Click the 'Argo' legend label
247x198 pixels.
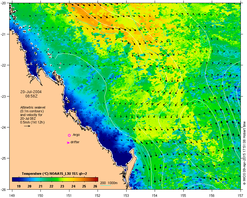76,135
